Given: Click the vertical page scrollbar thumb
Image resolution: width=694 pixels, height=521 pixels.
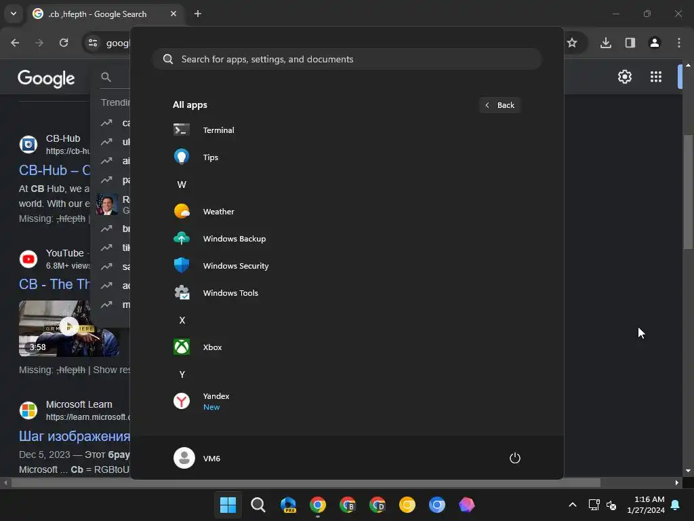Looking at the screenshot, I should coord(688,191).
